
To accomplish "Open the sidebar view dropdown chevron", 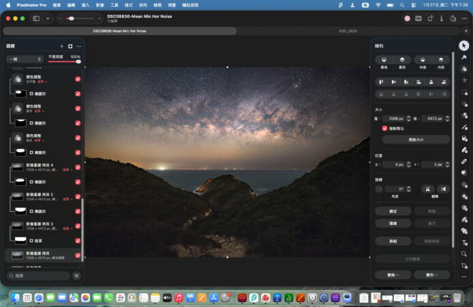I will [x=48, y=18].
